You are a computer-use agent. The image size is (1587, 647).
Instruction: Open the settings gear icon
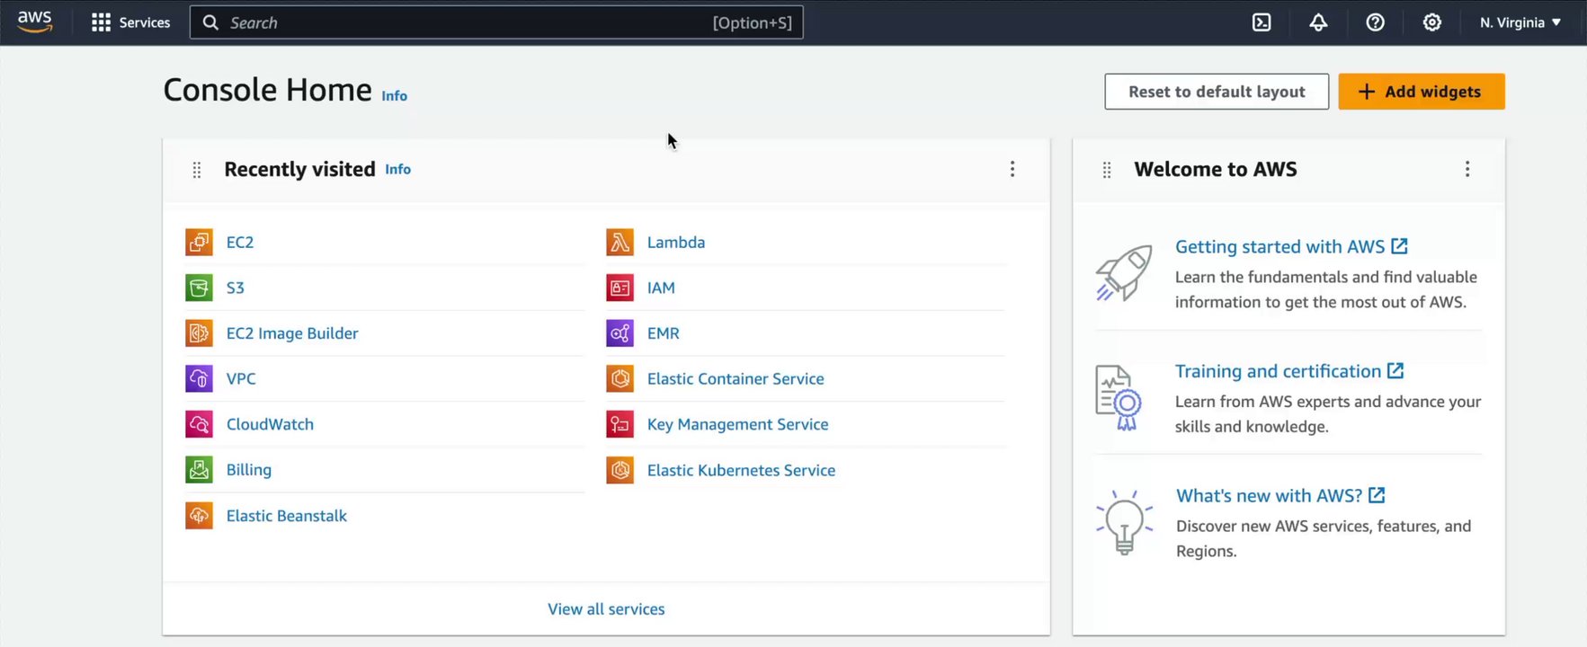point(1431,22)
